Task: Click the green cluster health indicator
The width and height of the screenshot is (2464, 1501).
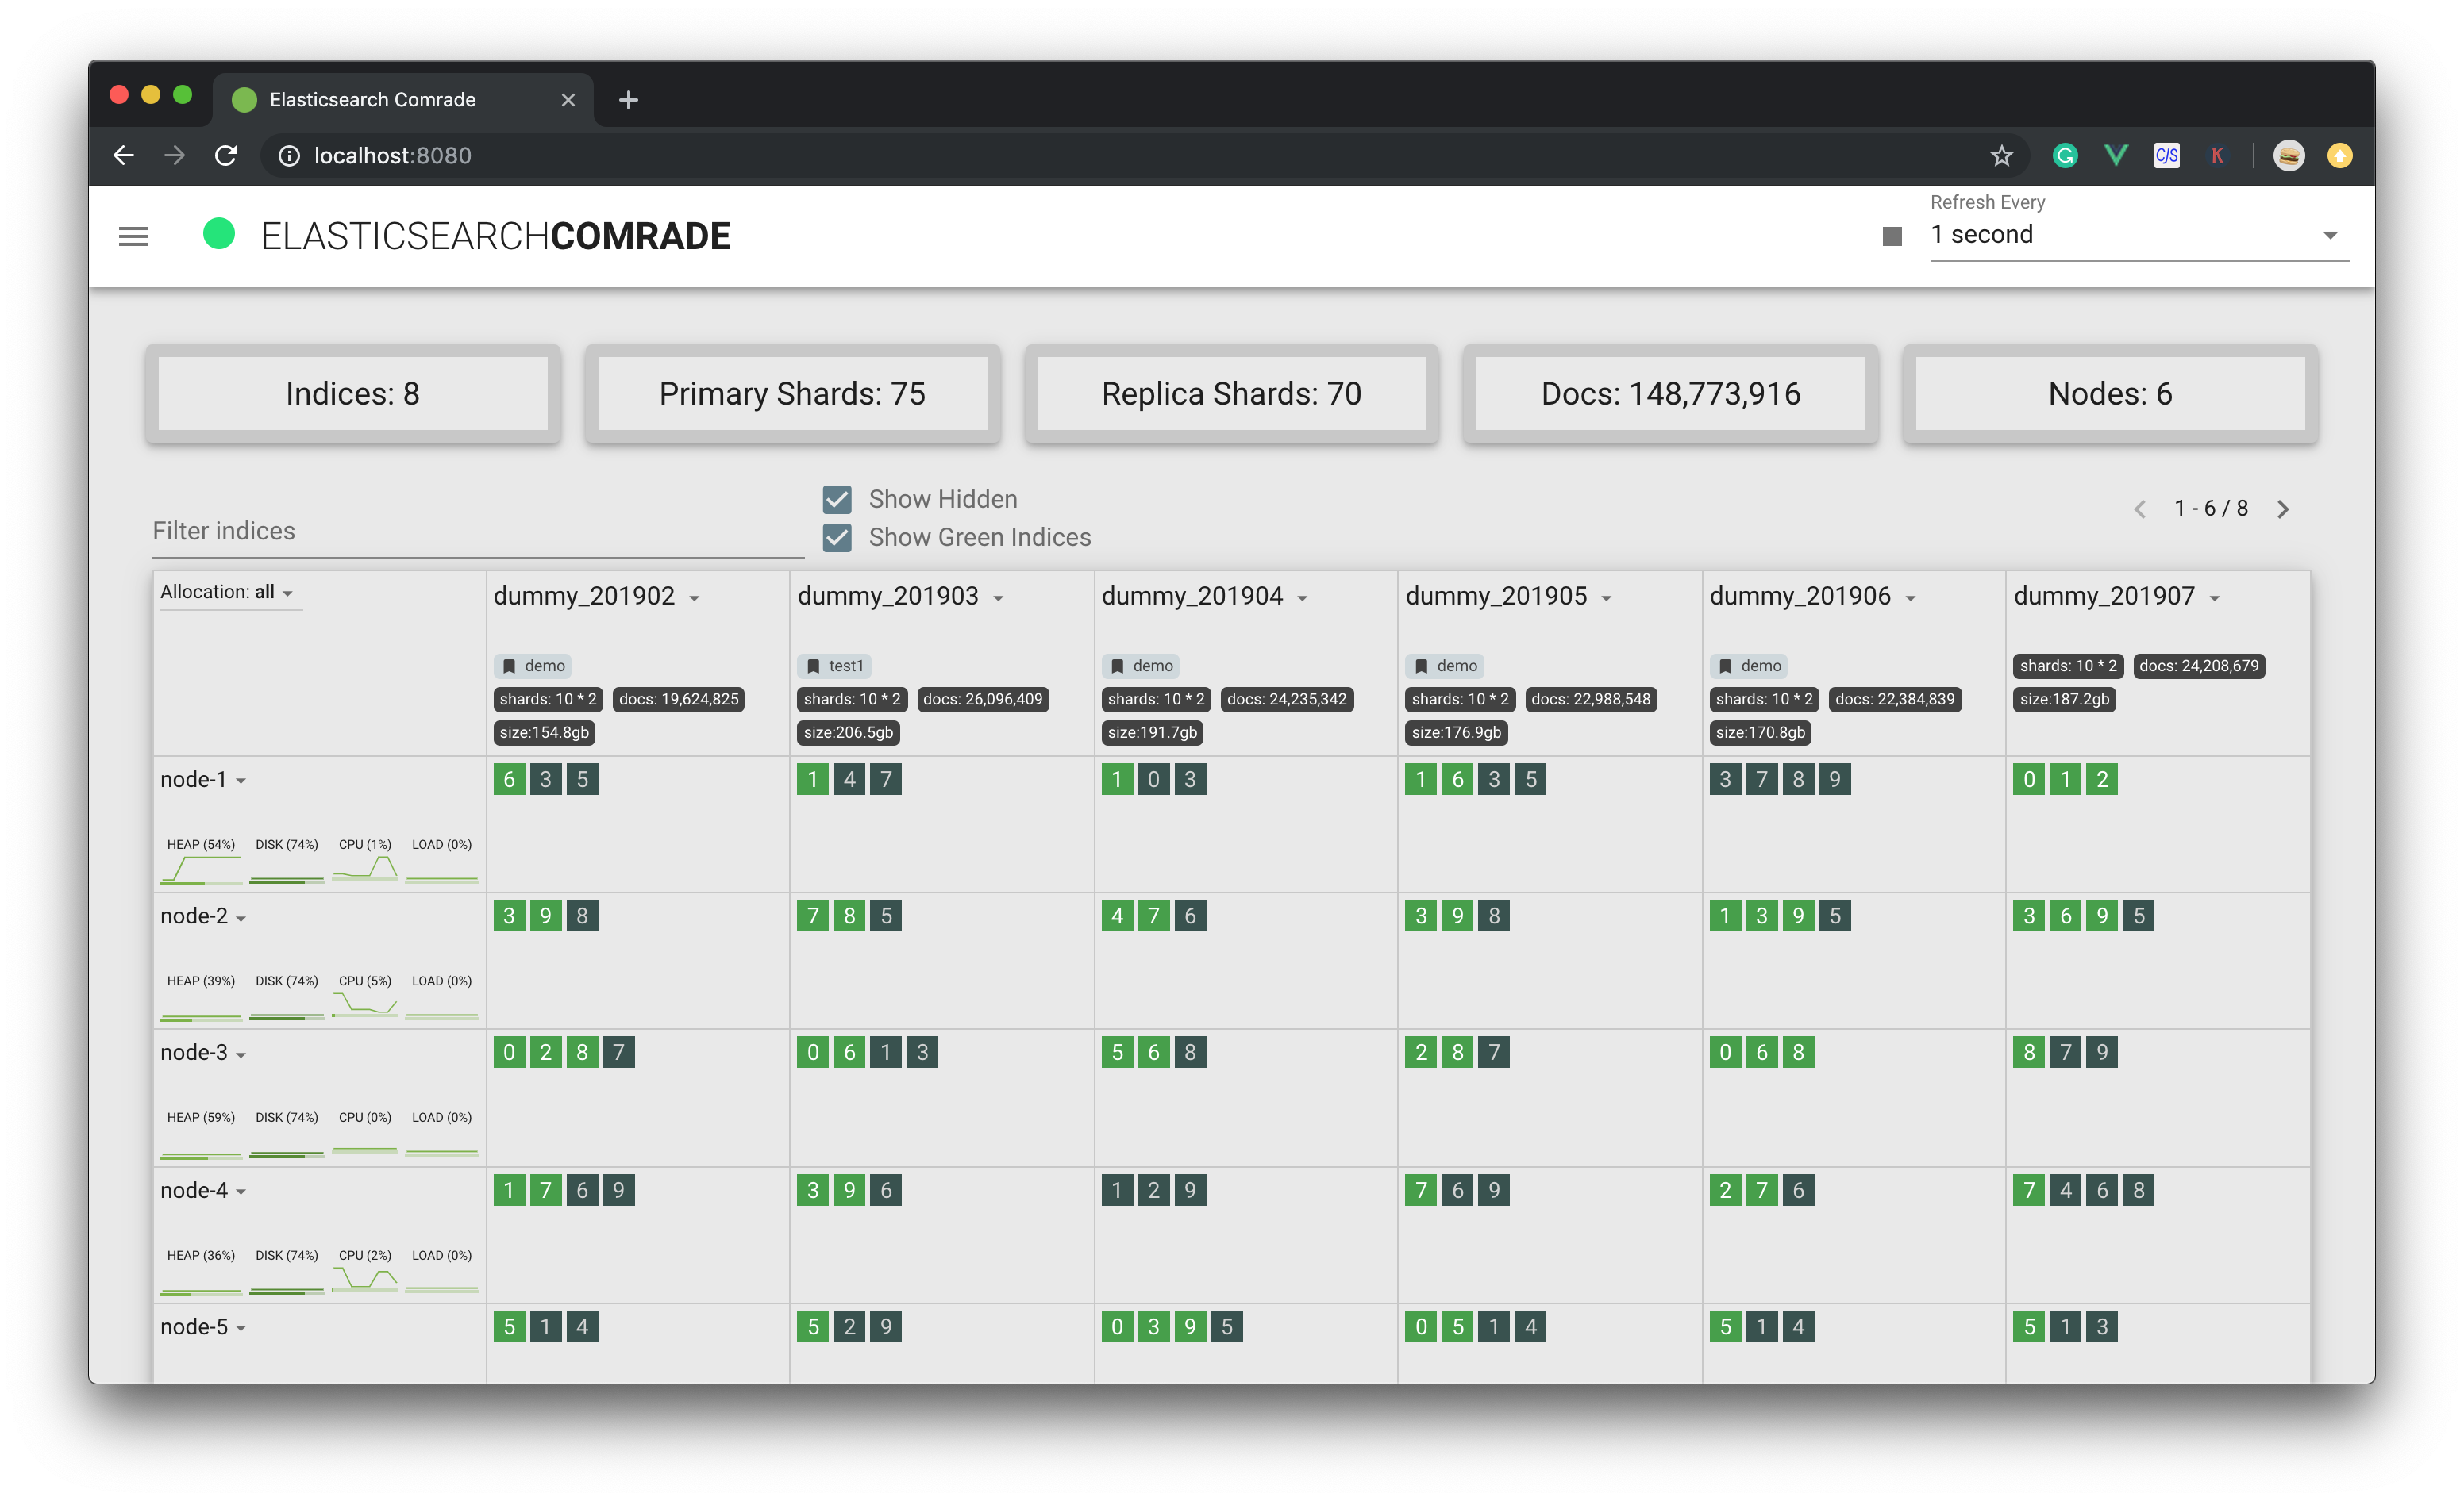Action: point(219,235)
